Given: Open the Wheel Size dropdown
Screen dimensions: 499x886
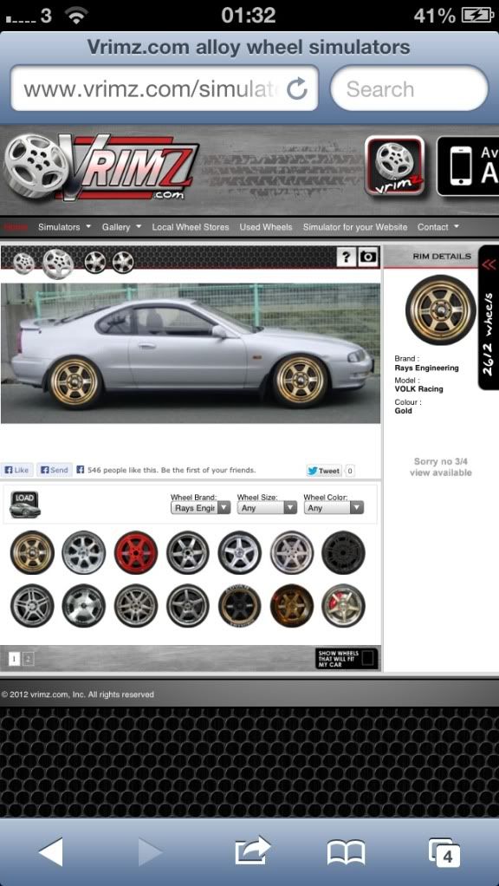Looking at the screenshot, I should point(267,507).
